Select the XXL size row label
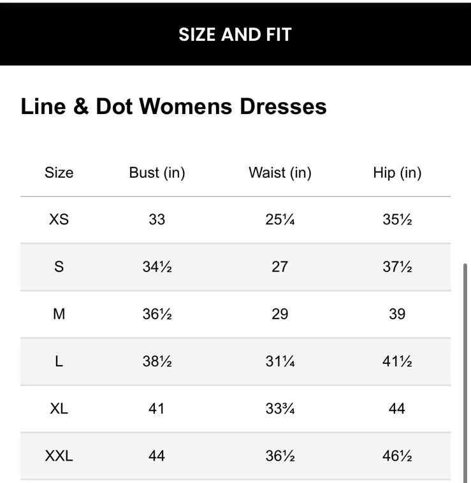This screenshot has width=471, height=483. (59, 456)
